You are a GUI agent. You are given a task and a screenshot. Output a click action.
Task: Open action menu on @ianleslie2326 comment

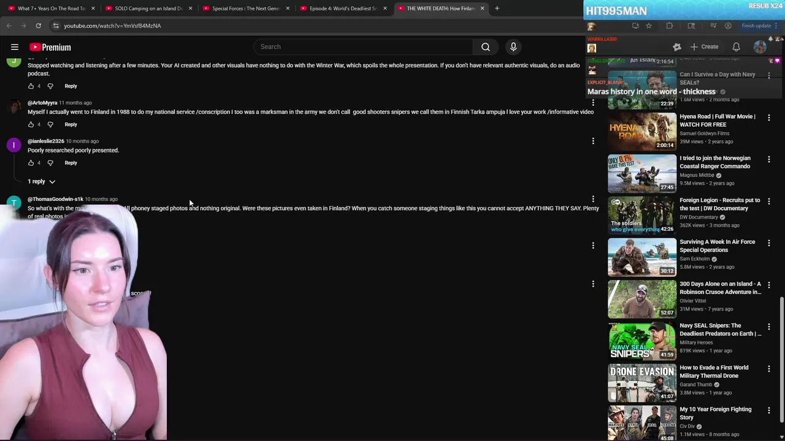[593, 141]
